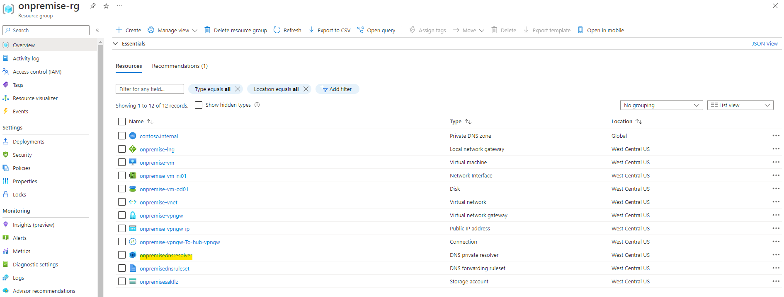Image resolution: width=784 pixels, height=297 pixels.
Task: Select checkbox for onpremise-lng
Action: pos(122,149)
